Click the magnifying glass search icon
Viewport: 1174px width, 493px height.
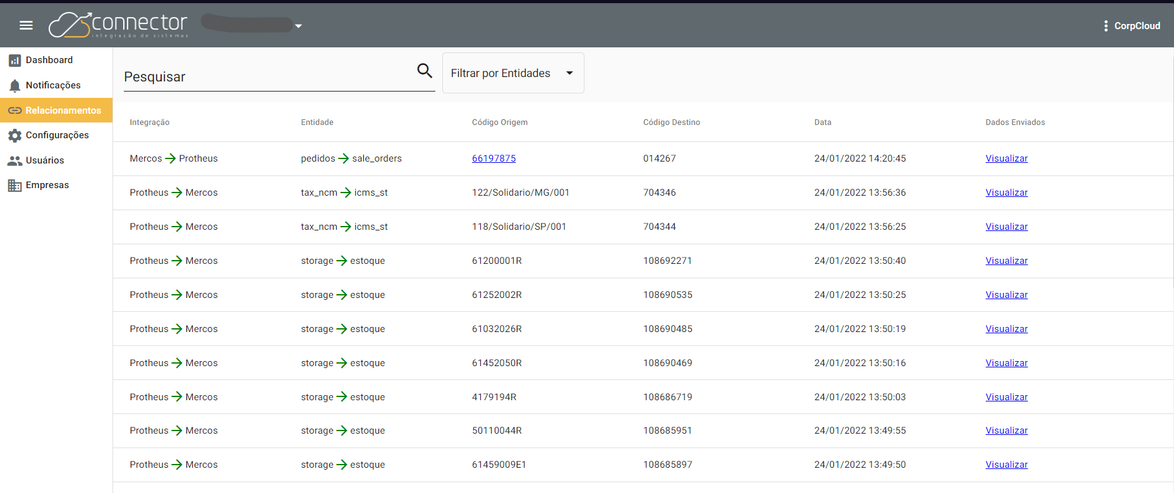pos(425,71)
